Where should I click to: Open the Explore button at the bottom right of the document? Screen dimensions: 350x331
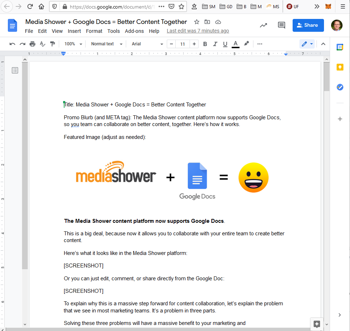tap(316, 324)
